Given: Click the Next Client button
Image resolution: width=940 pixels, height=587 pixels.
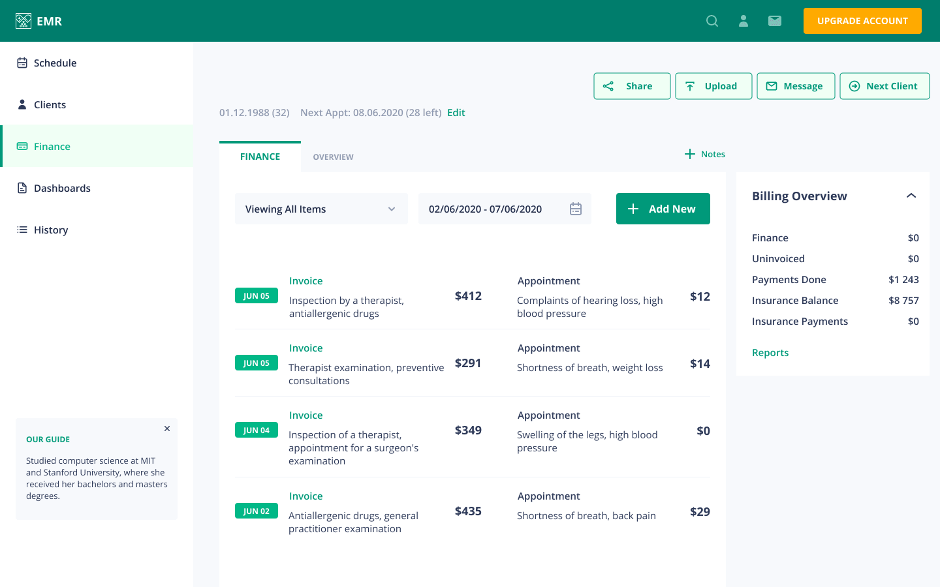Looking at the screenshot, I should (884, 86).
